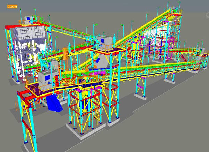Select the solid blue chute in the model
The image size is (209, 152).
tap(54, 103)
